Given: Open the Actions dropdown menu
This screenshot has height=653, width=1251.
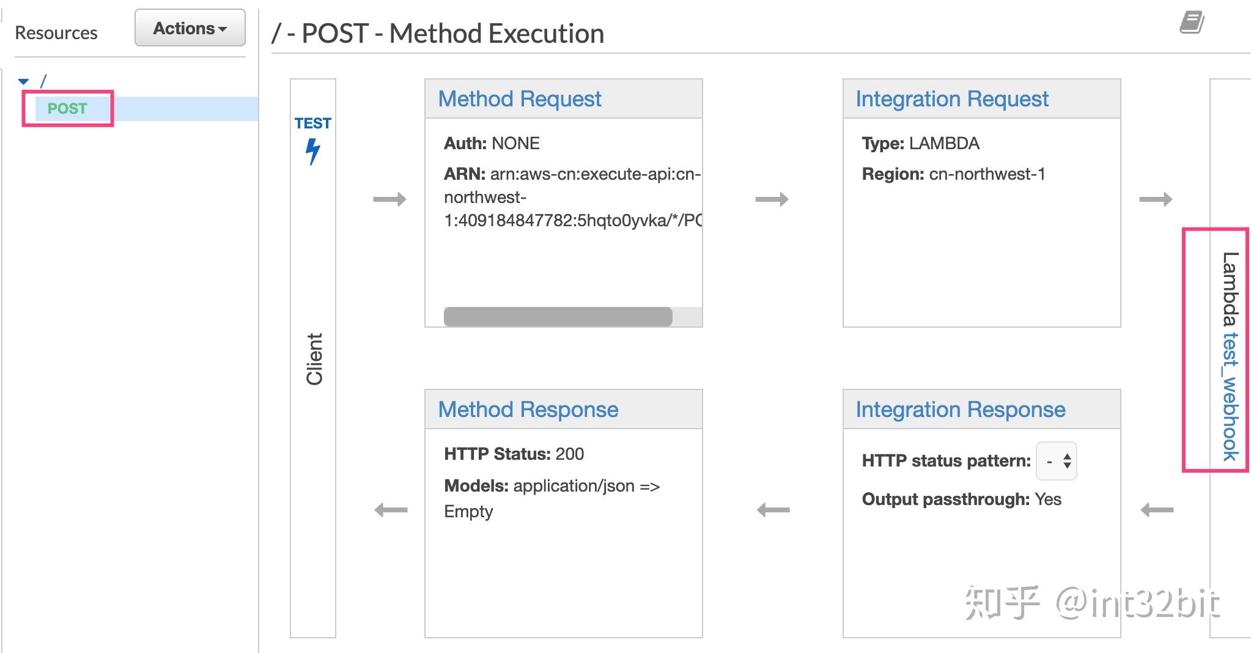Looking at the screenshot, I should pos(190,28).
